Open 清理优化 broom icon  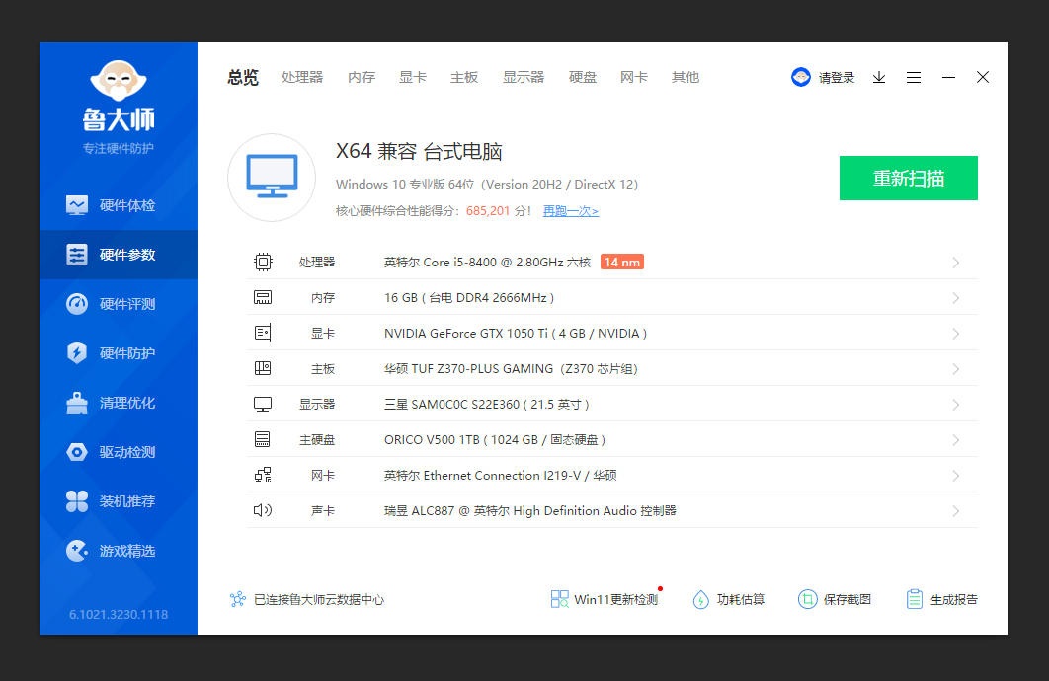click(x=77, y=403)
